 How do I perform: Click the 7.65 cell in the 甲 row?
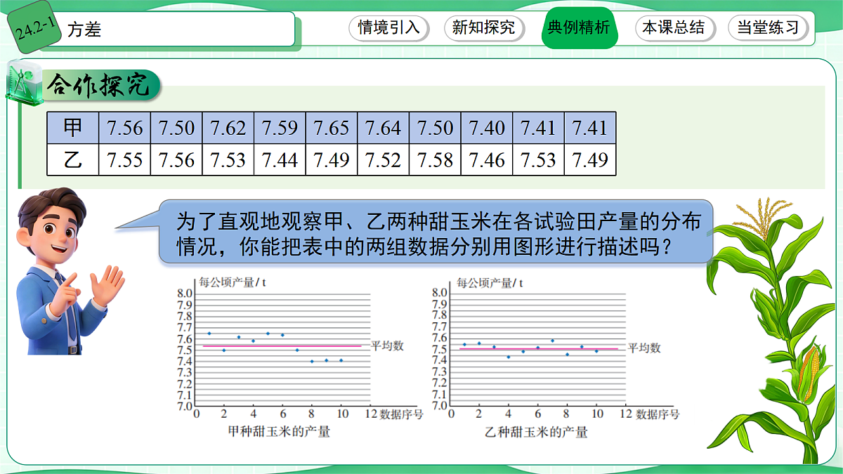(332, 128)
